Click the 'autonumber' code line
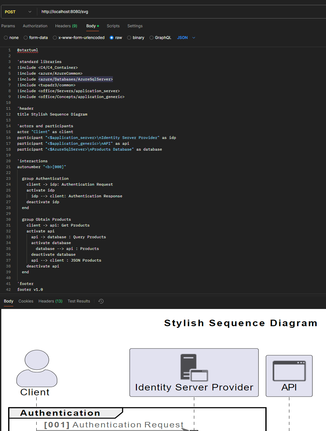 click(x=42, y=167)
